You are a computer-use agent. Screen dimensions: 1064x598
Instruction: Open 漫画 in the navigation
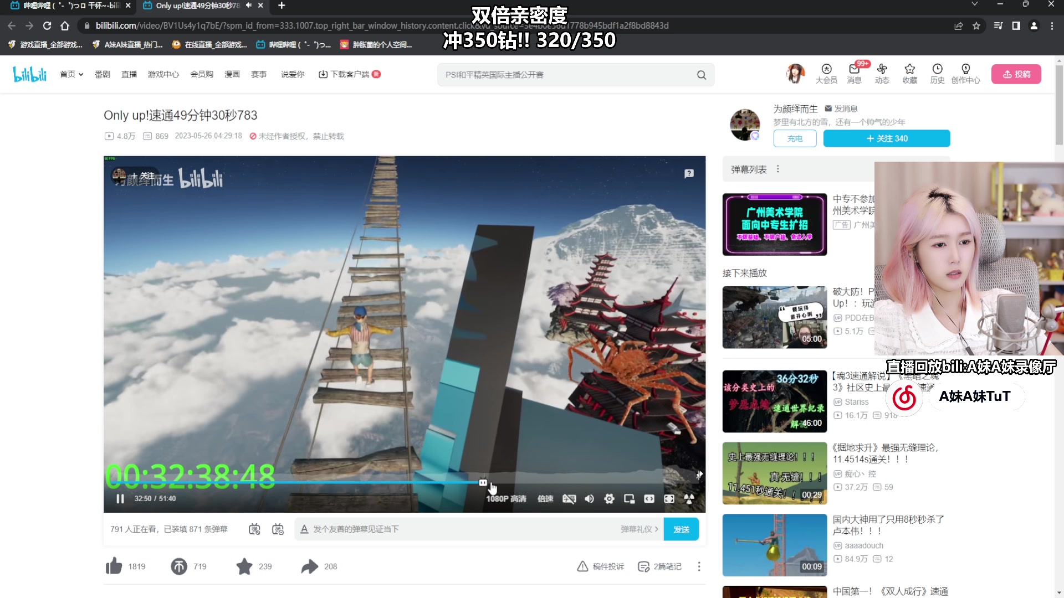click(x=232, y=74)
